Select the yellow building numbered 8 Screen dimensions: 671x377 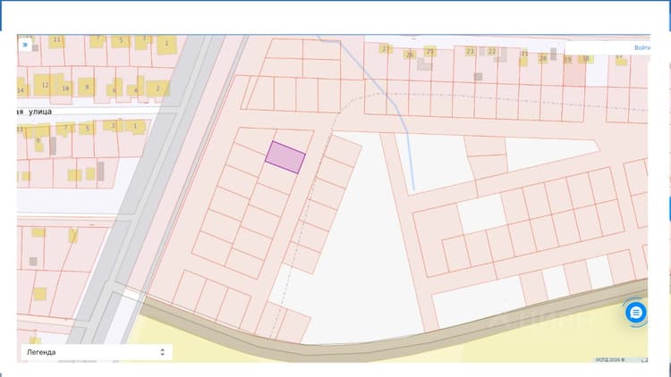click(87, 87)
